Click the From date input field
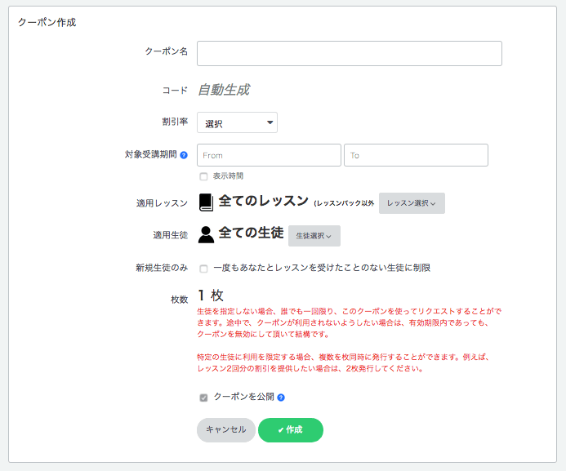Image resolution: width=566 pixels, height=471 pixels. point(269,155)
